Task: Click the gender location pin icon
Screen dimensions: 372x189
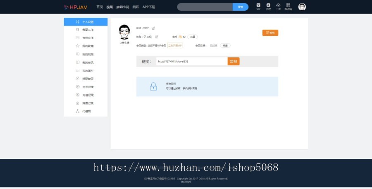Action: 145,37
